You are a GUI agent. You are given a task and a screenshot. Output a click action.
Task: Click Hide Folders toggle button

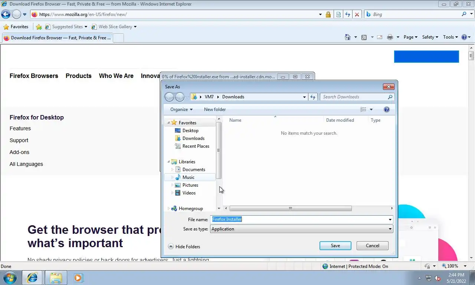[x=184, y=246]
